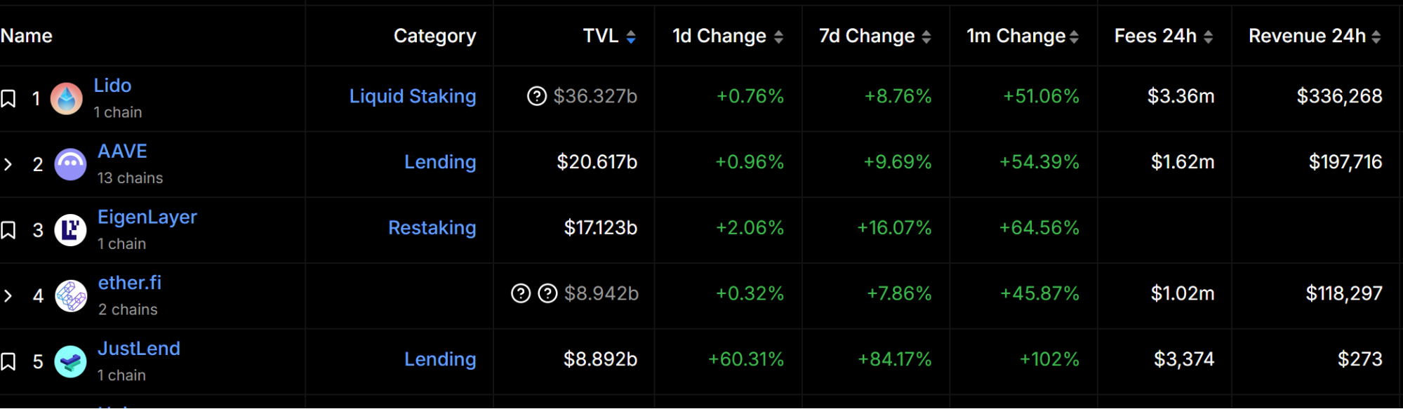The width and height of the screenshot is (1403, 409).
Task: Open the Liquid Staking category link
Action: point(413,96)
